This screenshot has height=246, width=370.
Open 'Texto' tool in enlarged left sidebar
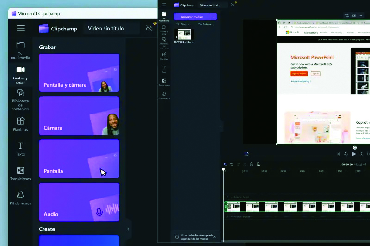pyautogui.click(x=20, y=149)
